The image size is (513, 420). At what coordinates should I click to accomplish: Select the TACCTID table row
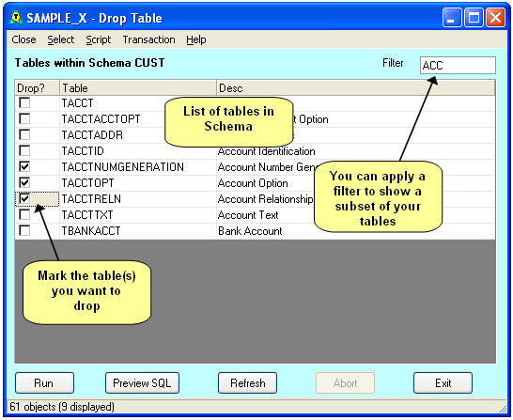(x=255, y=151)
